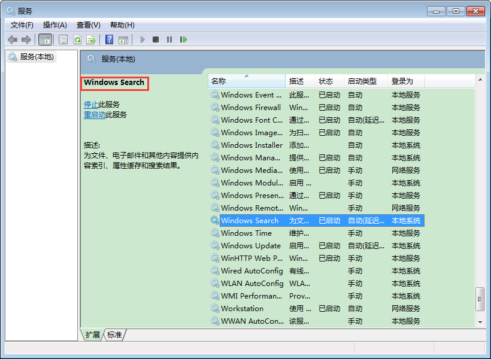Open the 查看 menu
The image size is (491, 359).
pos(87,25)
